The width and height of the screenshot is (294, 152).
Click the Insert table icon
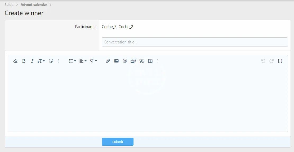tap(150, 61)
